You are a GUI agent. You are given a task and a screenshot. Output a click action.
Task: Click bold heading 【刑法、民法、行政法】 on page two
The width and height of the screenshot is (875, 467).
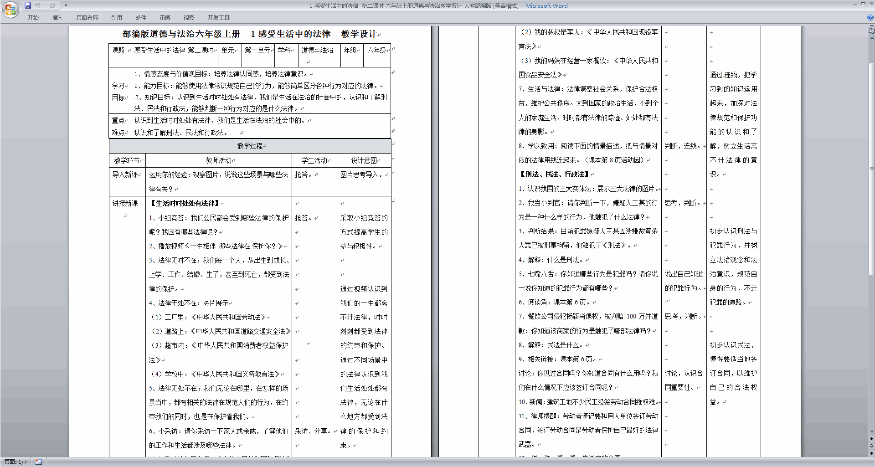click(x=555, y=174)
